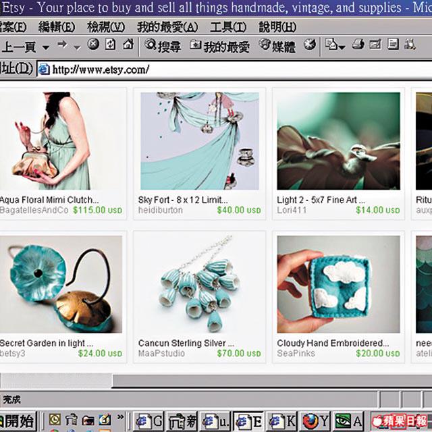The image size is (432, 432).
Task: Click the IE page icon in address bar
Action: [44, 69]
